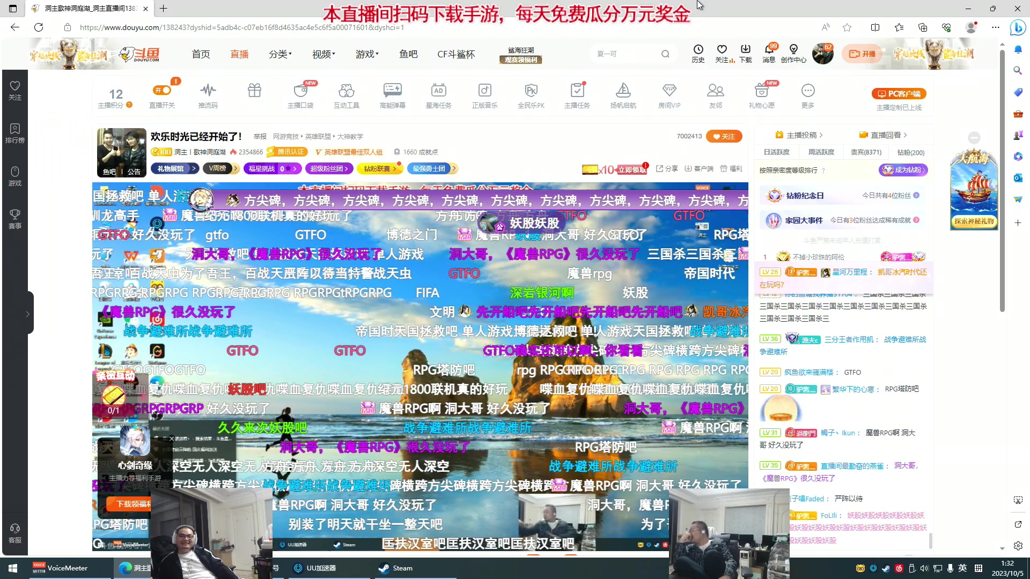This screenshot has width=1030, height=579.
Task: Expand the 分类 category dropdown
Action: coord(280,54)
